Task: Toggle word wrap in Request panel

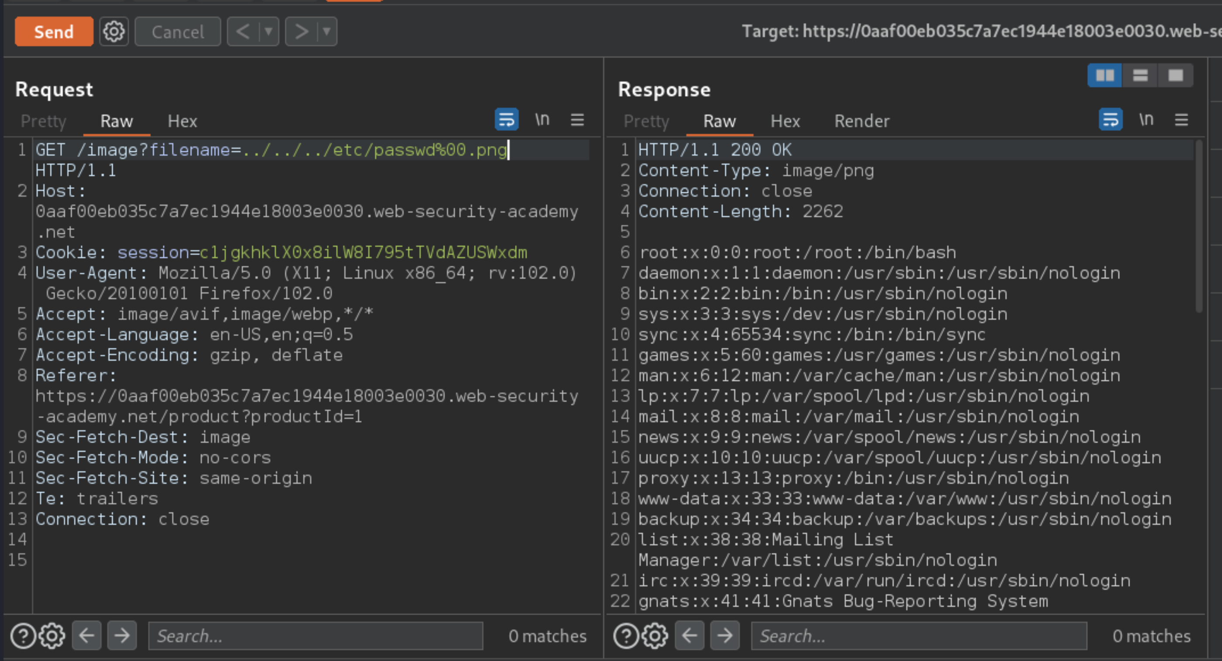Action: [506, 120]
